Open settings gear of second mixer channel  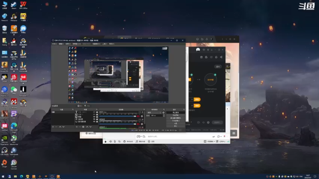click(x=142, y=124)
